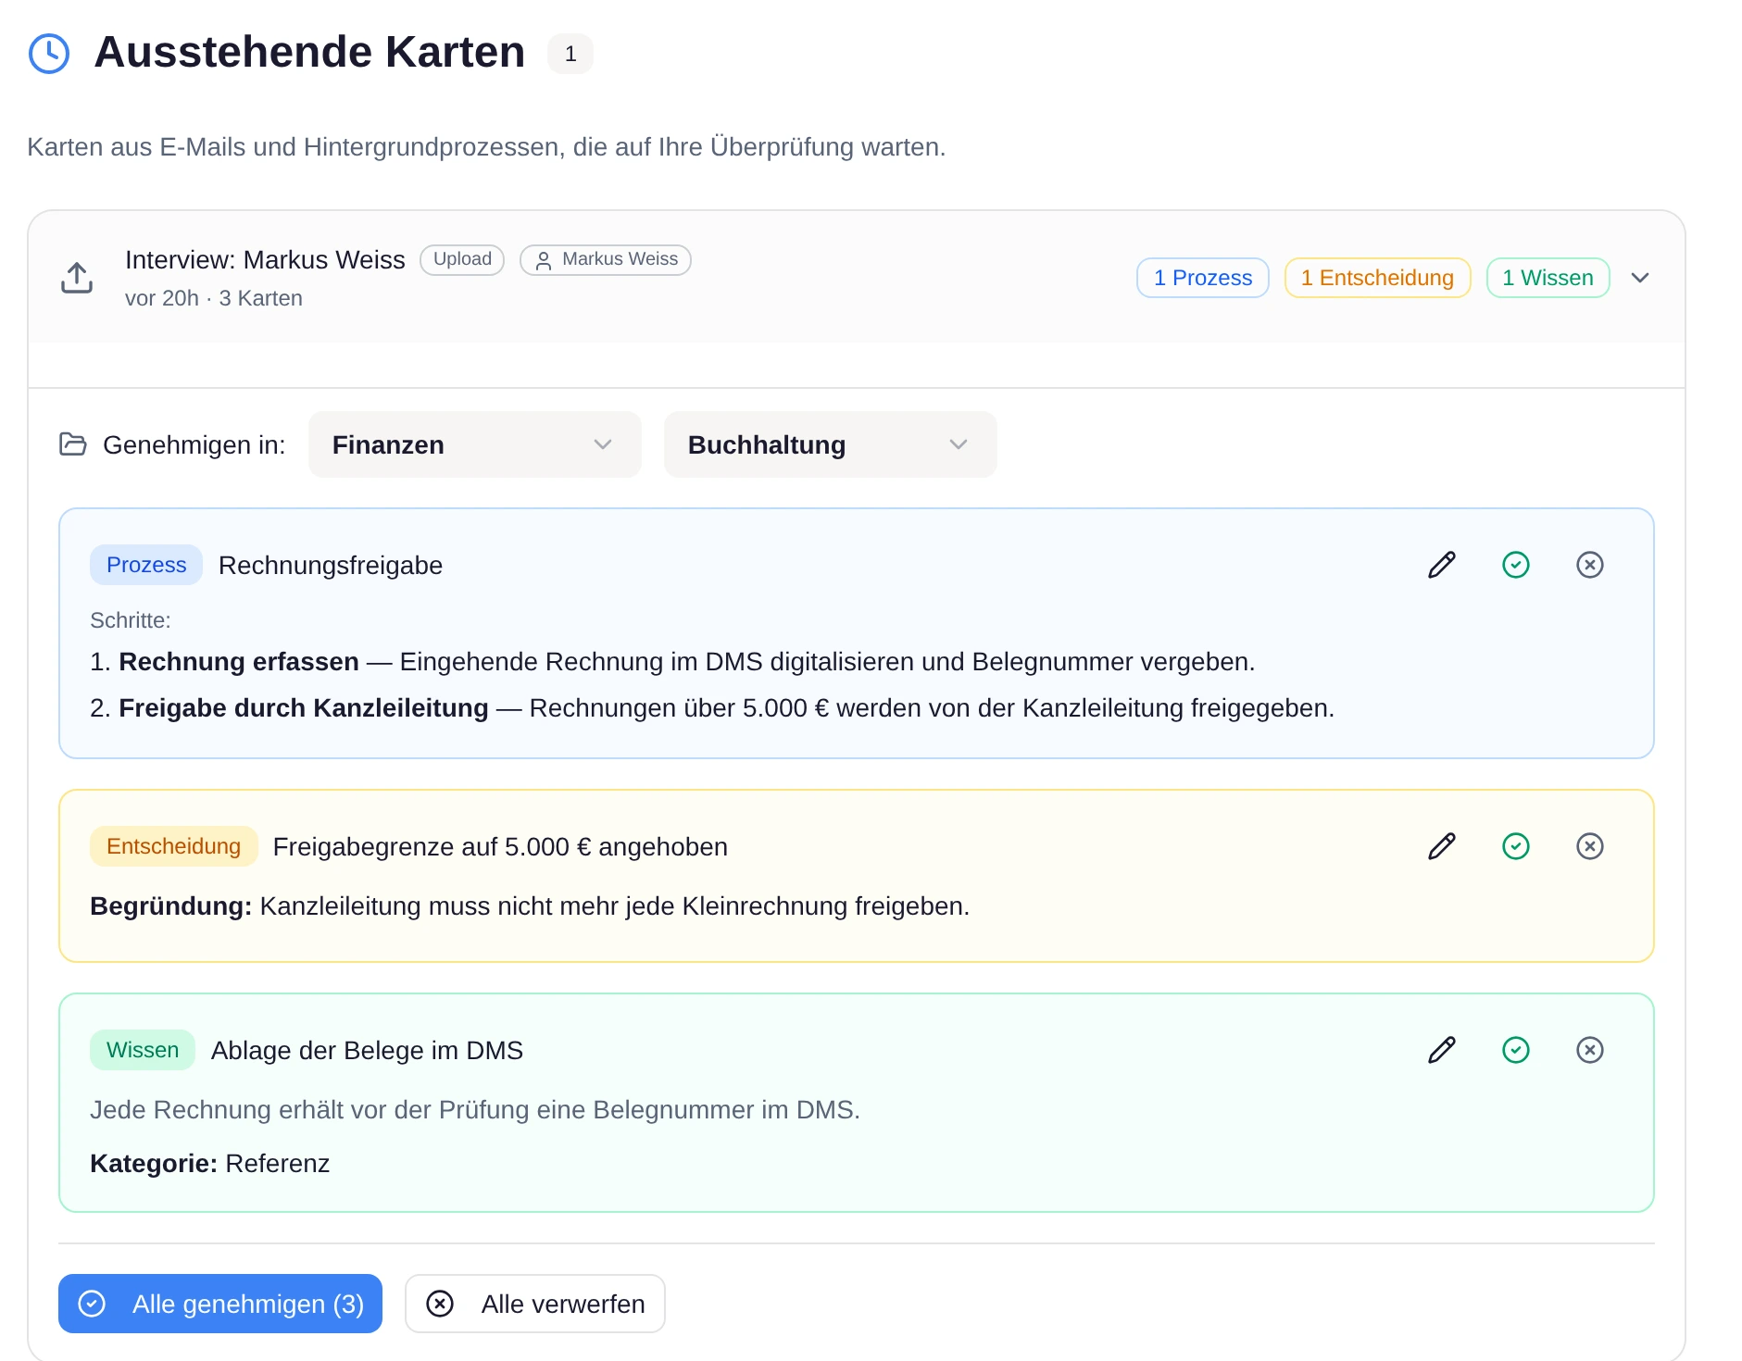The image size is (1742, 1361).
Task: Click the Alle genehmigen (3) button
Action: click(220, 1304)
